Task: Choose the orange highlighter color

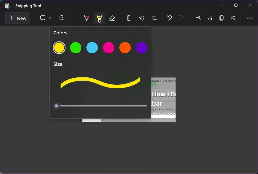Action: 125,48
